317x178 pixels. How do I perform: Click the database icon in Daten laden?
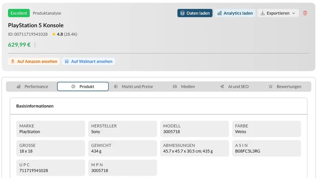point(182,13)
